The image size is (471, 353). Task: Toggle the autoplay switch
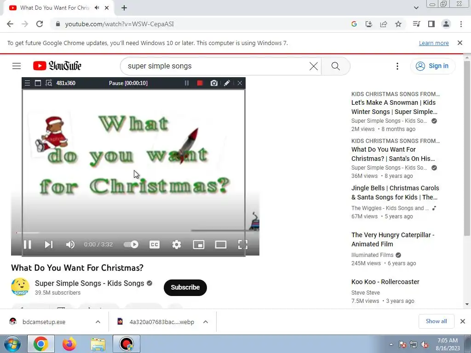[131, 245]
